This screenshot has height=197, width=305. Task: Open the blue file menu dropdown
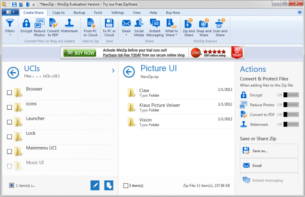tap(10, 12)
